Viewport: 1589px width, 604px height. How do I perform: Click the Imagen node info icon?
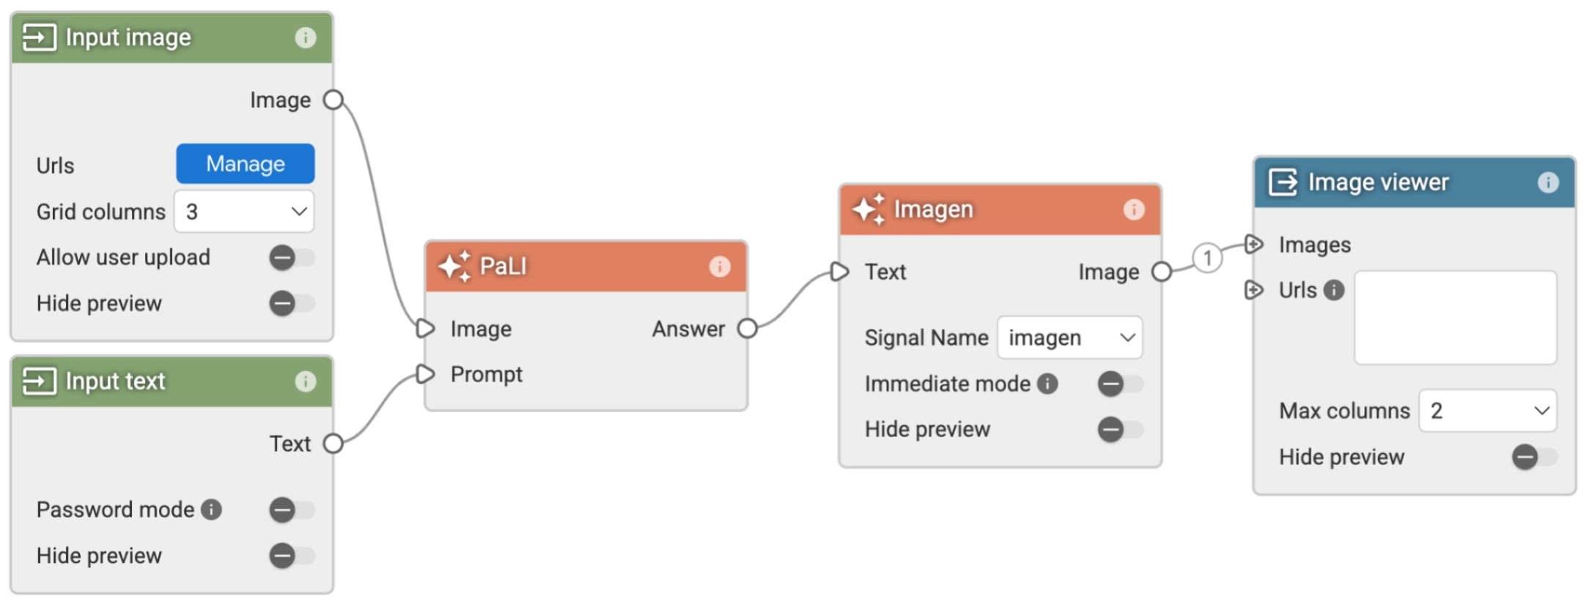1134,210
